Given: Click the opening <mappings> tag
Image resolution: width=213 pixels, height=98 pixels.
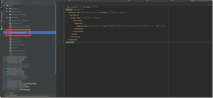Looking at the screenshot, I should click(78, 23).
